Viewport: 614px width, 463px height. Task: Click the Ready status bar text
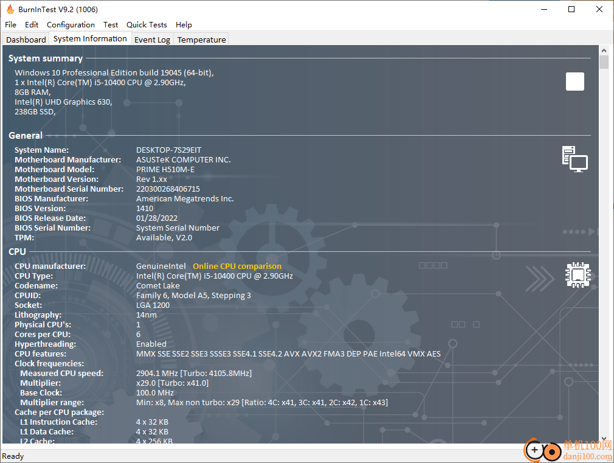click(x=13, y=456)
